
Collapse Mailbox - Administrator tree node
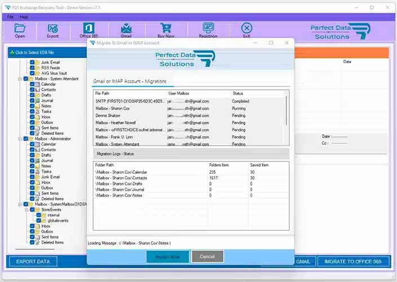tap(20, 139)
